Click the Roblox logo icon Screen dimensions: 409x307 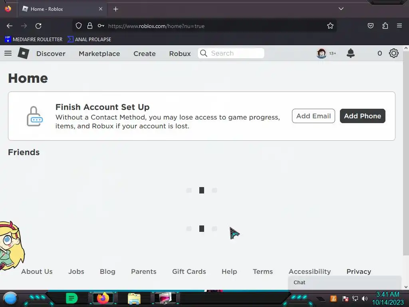pos(24,53)
